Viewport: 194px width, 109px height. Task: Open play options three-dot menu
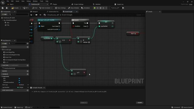pos(106,8)
